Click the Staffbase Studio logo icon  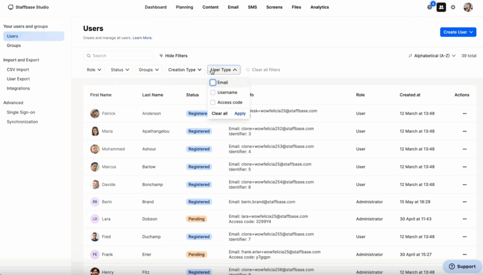(10, 7)
